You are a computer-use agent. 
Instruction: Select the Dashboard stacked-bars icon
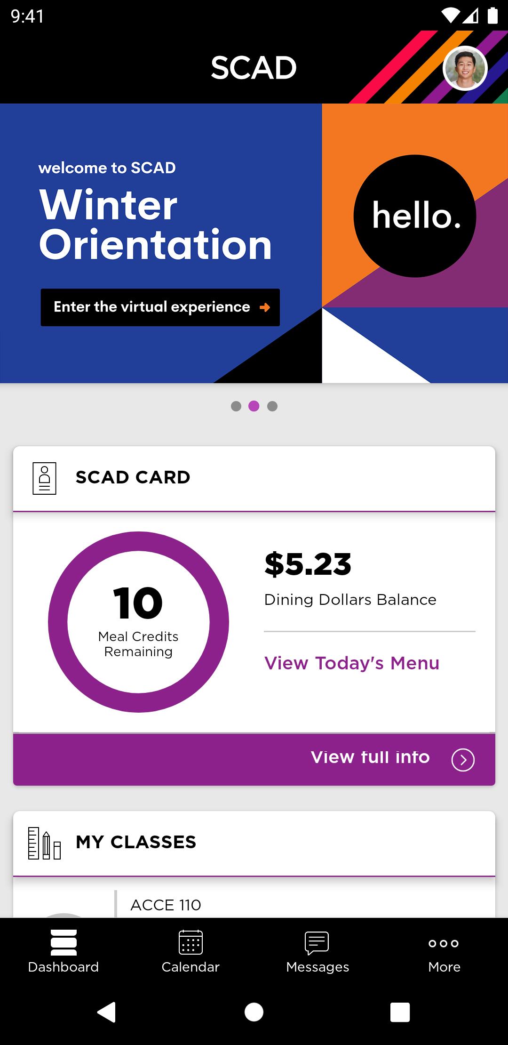[x=63, y=943]
